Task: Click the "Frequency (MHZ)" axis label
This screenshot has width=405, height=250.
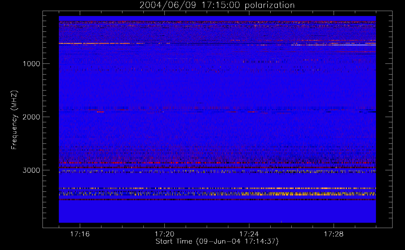Action: (x=14, y=120)
